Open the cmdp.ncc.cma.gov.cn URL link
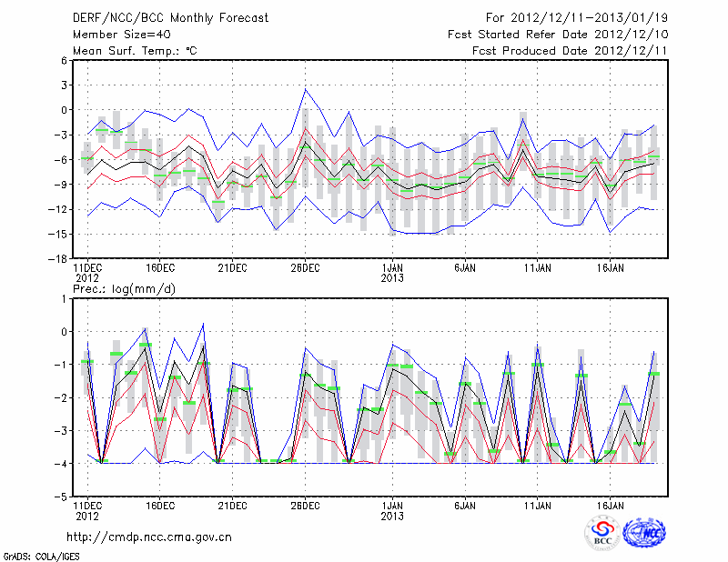 [149, 537]
